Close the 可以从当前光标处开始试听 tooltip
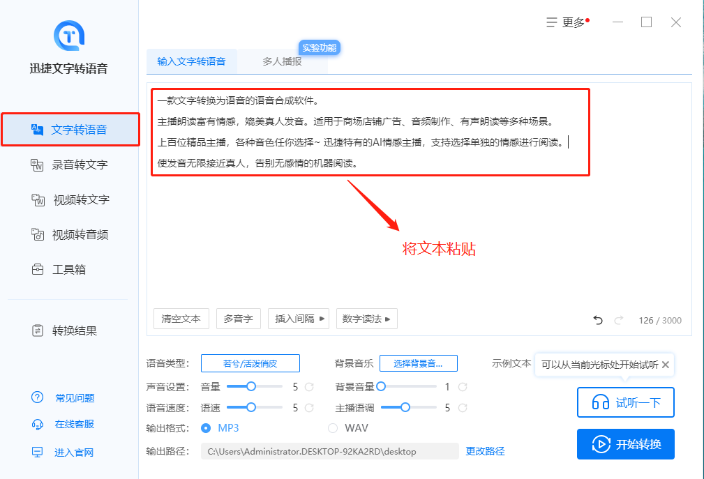The width and height of the screenshot is (704, 479). pos(666,365)
